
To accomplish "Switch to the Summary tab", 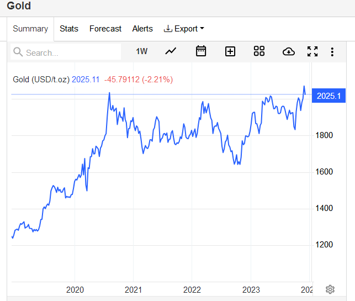I will click(30, 29).
